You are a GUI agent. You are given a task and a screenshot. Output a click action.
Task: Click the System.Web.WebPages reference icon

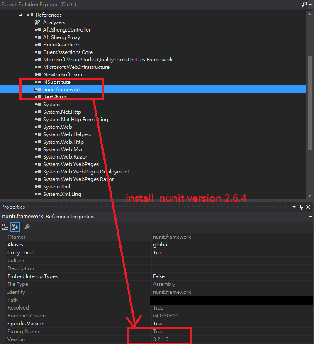coord(38,164)
